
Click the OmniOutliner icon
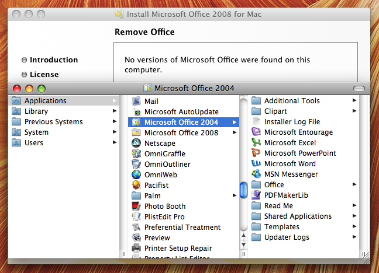point(136,164)
